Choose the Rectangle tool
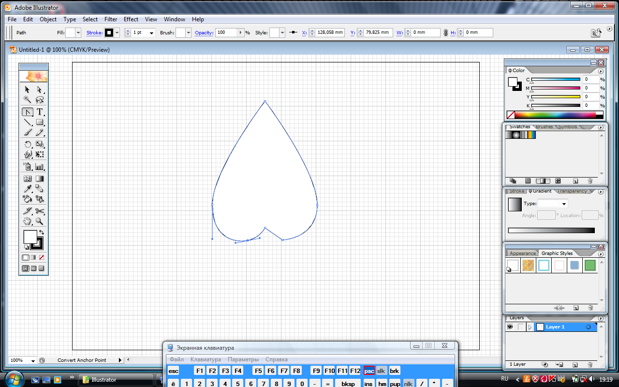Viewport: 619px width, 387px height. coord(40,122)
